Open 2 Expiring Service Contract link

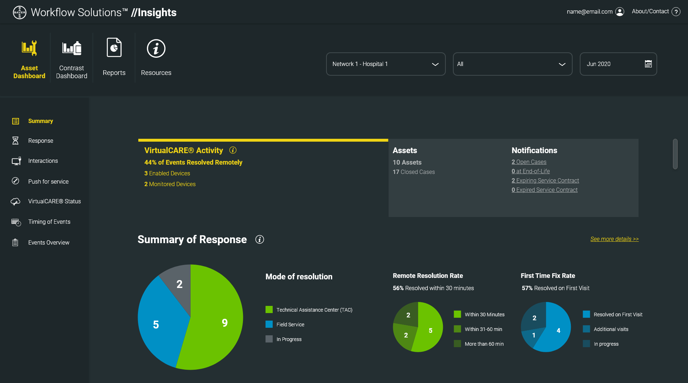545,181
